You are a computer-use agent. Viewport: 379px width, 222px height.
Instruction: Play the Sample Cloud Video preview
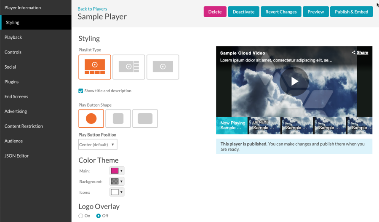tap(294, 81)
